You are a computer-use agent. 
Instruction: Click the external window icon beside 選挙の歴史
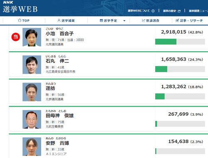pos(179,11)
